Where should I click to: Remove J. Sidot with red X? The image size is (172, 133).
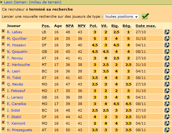click(3, 109)
